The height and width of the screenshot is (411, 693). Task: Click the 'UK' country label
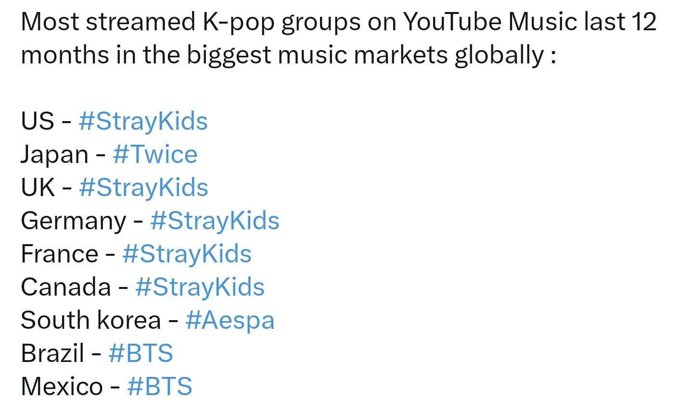point(38,187)
